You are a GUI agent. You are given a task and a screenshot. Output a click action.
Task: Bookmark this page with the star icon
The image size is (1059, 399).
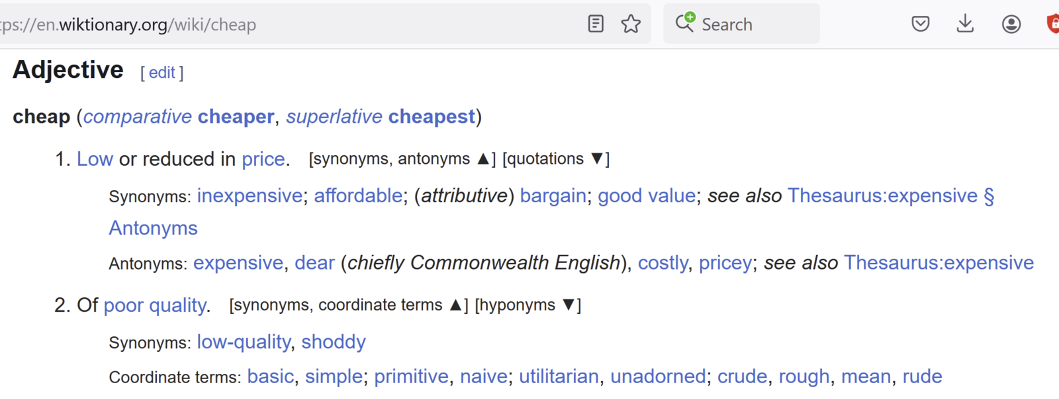[631, 24]
